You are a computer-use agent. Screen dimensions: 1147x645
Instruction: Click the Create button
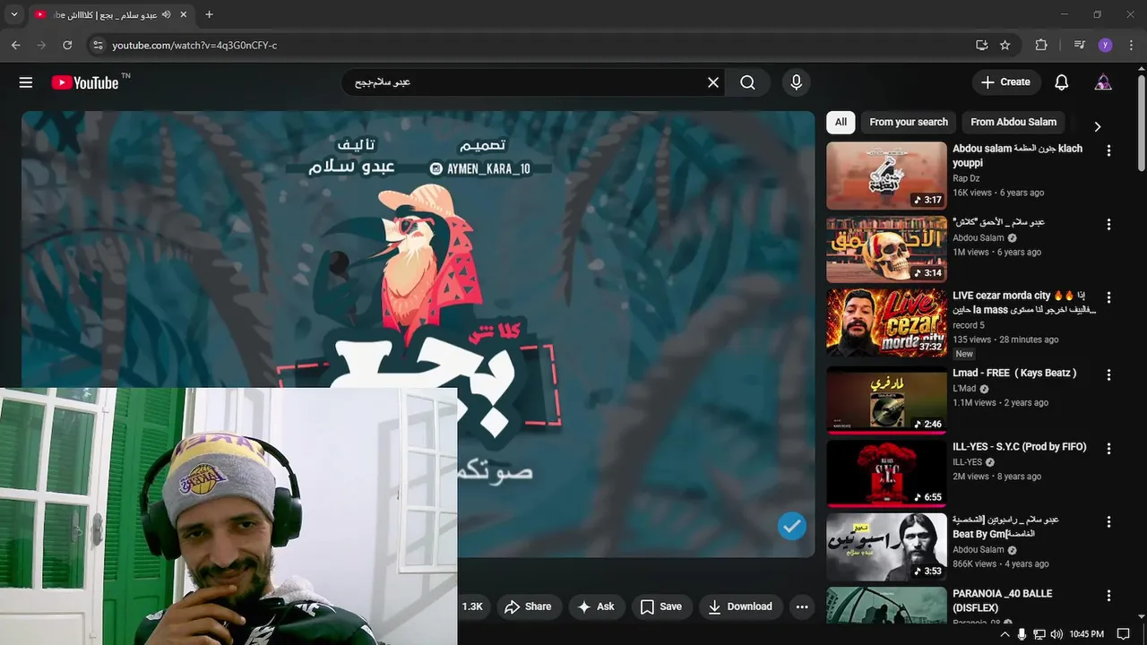pos(1006,82)
